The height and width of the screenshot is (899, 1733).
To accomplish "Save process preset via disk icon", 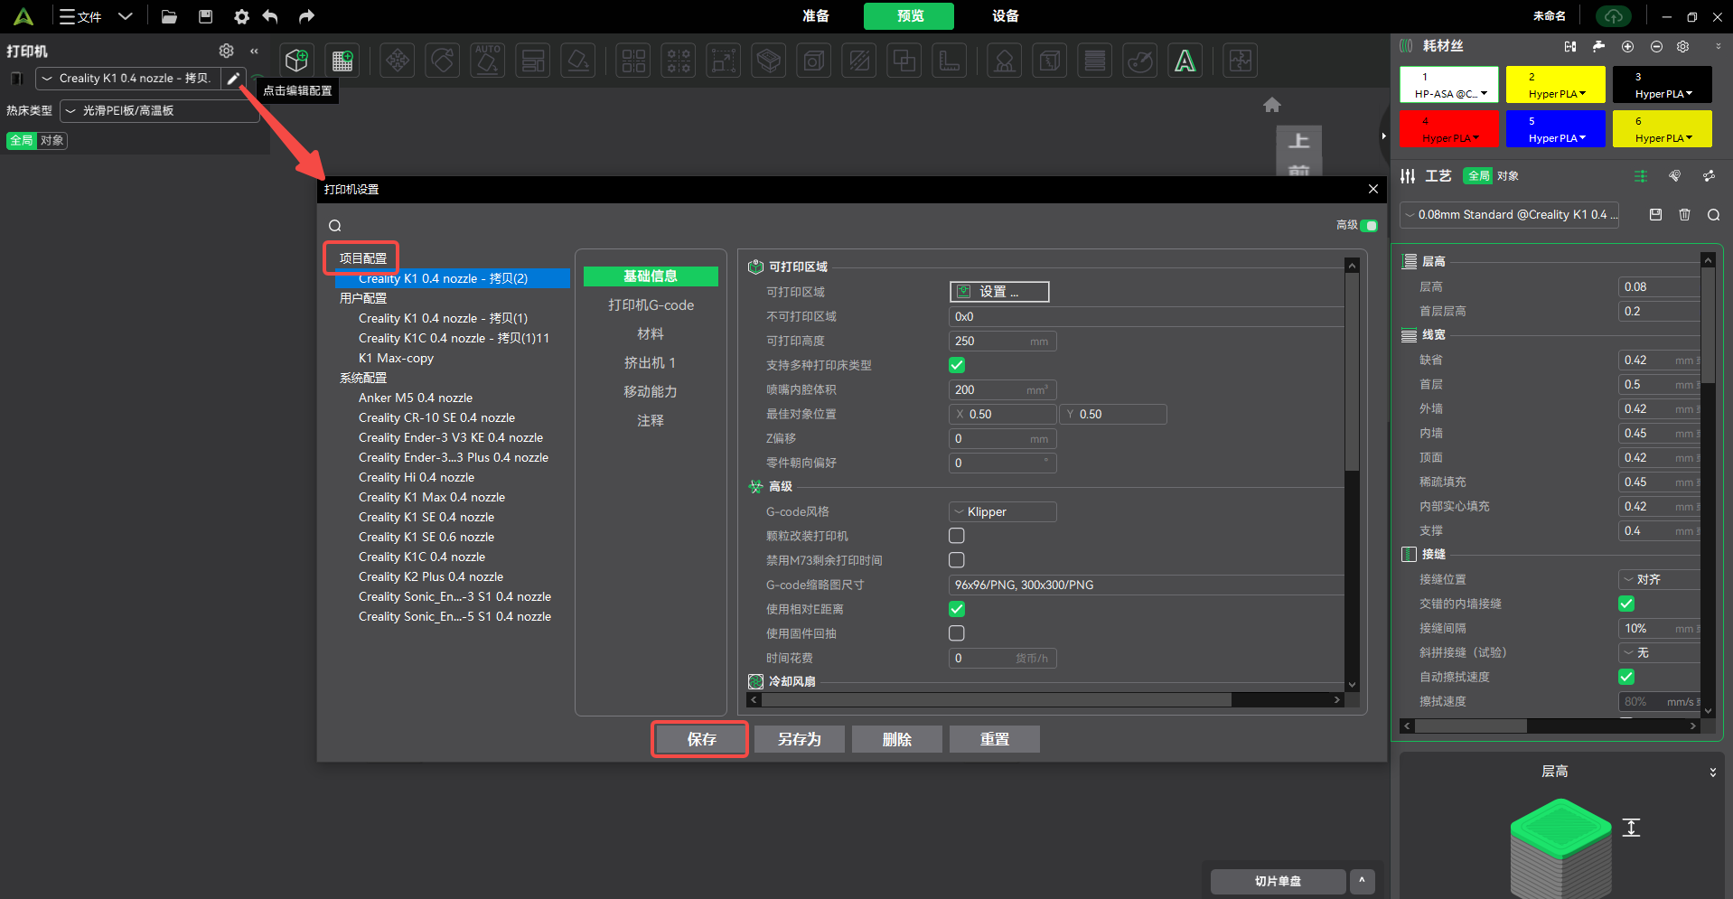I will [x=1655, y=215].
